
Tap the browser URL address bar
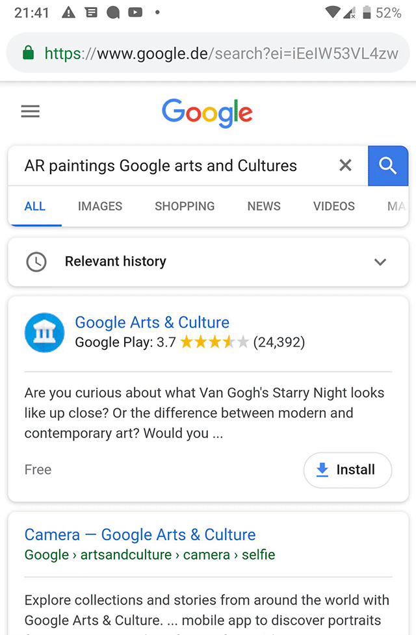(x=221, y=53)
